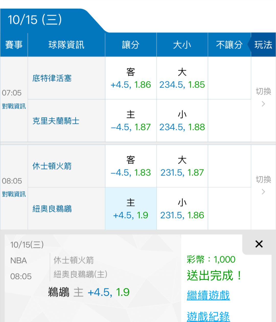Pick over 231.5 at 1.87 odds
This screenshot has height=322, width=276.
(182, 166)
